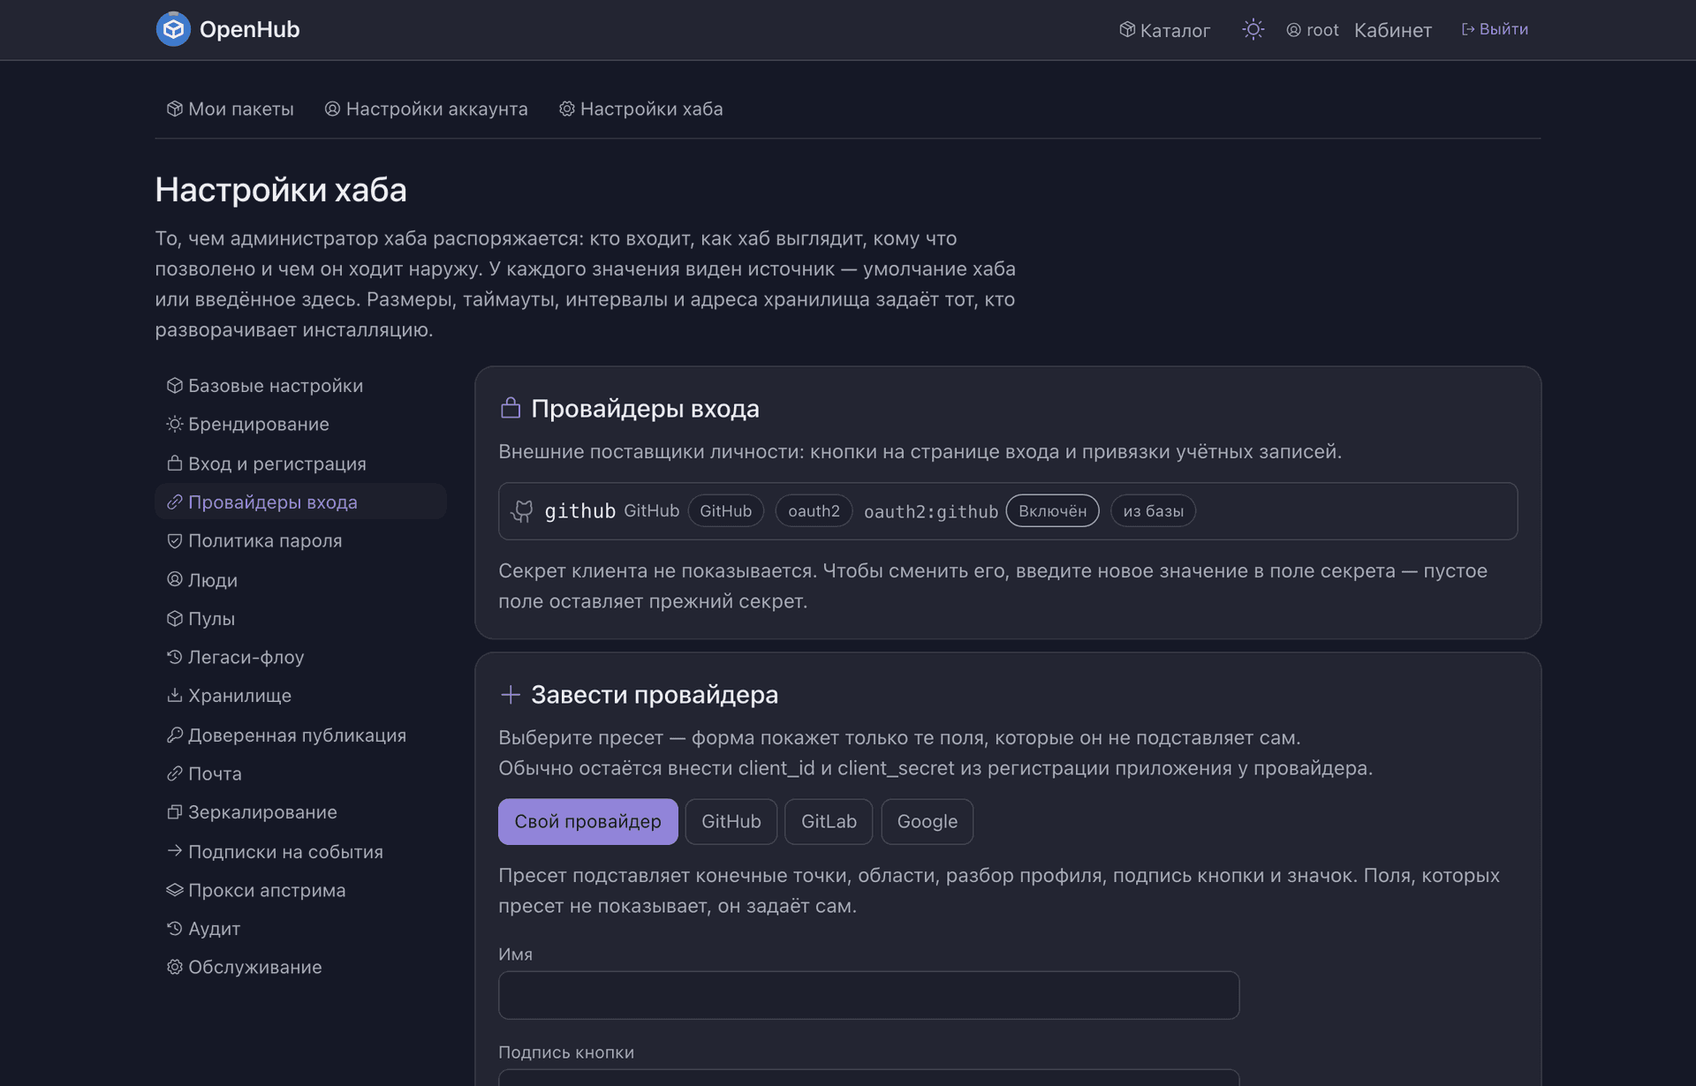Toggle the light theme sun icon
Image resolution: width=1696 pixels, height=1086 pixels.
pos(1253,29)
